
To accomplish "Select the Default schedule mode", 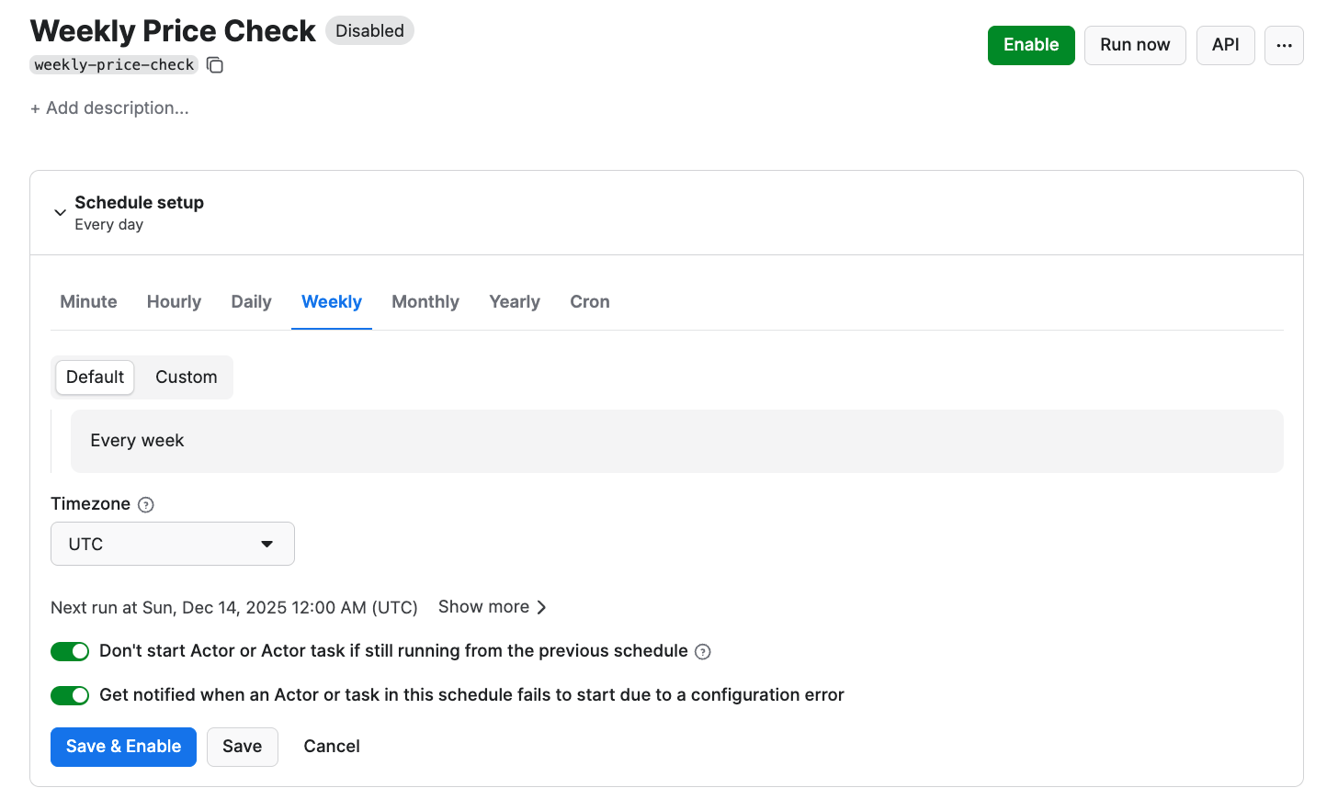I will point(95,377).
